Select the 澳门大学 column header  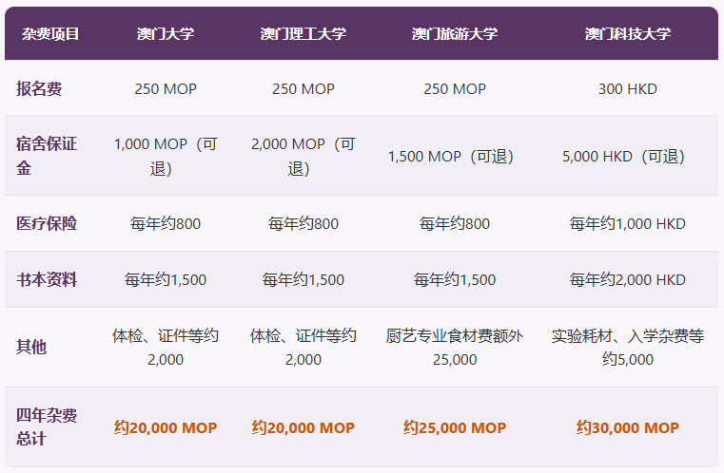tap(166, 34)
